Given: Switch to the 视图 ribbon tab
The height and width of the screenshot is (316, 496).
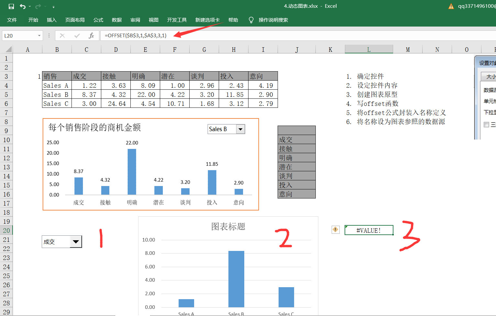Looking at the screenshot, I should pos(154,20).
